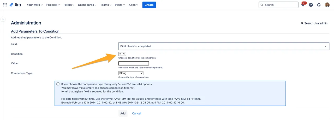Click the Value text input field
This screenshot has height=120, width=334.
point(134,63)
